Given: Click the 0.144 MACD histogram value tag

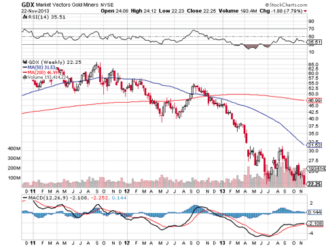Looking at the screenshot, I should pyautogui.click(x=314, y=212).
